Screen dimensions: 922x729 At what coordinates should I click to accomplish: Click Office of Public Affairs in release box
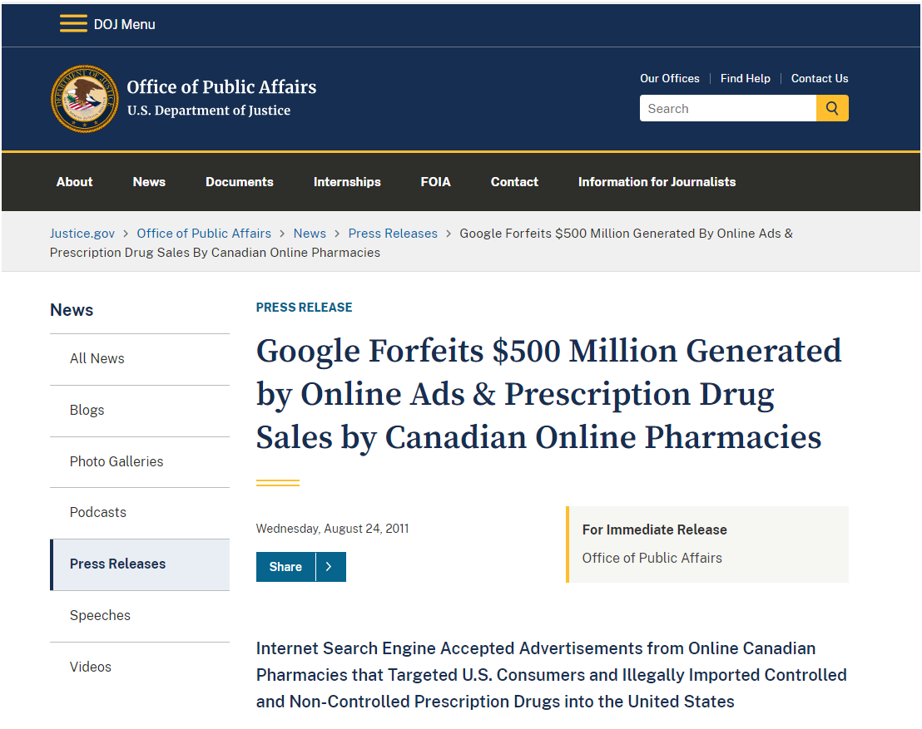coord(652,558)
